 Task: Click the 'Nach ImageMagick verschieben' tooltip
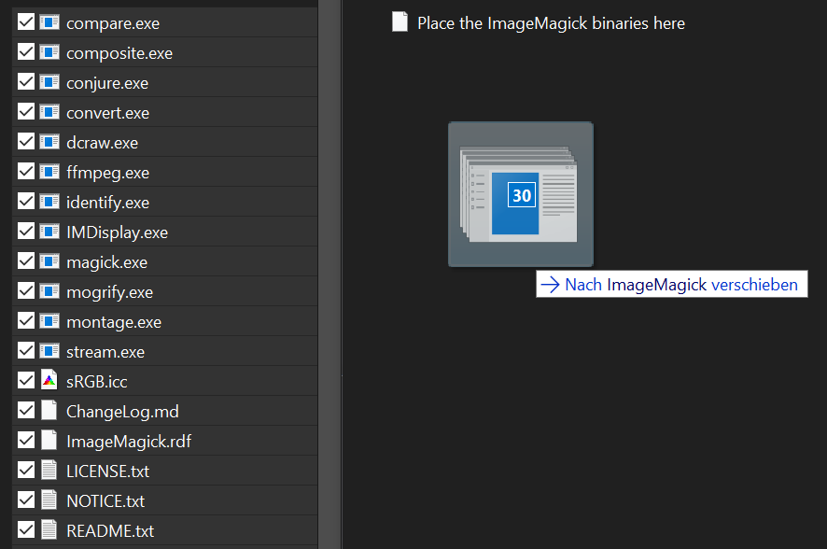(671, 284)
